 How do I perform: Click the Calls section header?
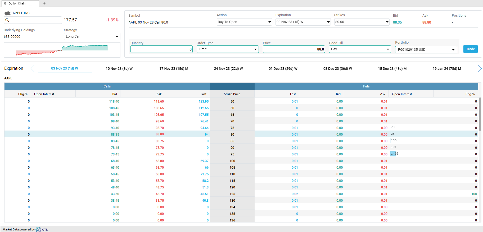(107, 86)
